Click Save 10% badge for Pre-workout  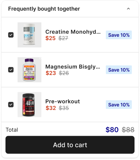119,104
